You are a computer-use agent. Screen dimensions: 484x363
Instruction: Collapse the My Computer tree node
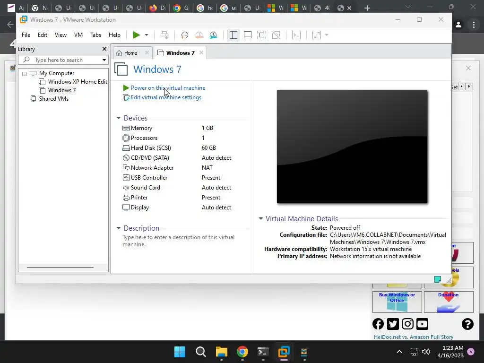(x=25, y=74)
